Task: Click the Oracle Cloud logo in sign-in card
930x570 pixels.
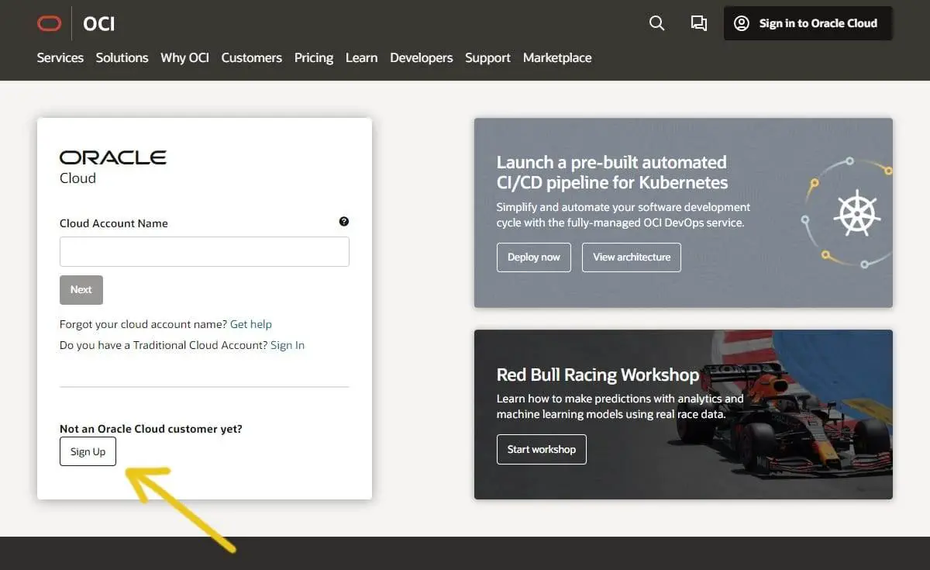Action: (113, 167)
